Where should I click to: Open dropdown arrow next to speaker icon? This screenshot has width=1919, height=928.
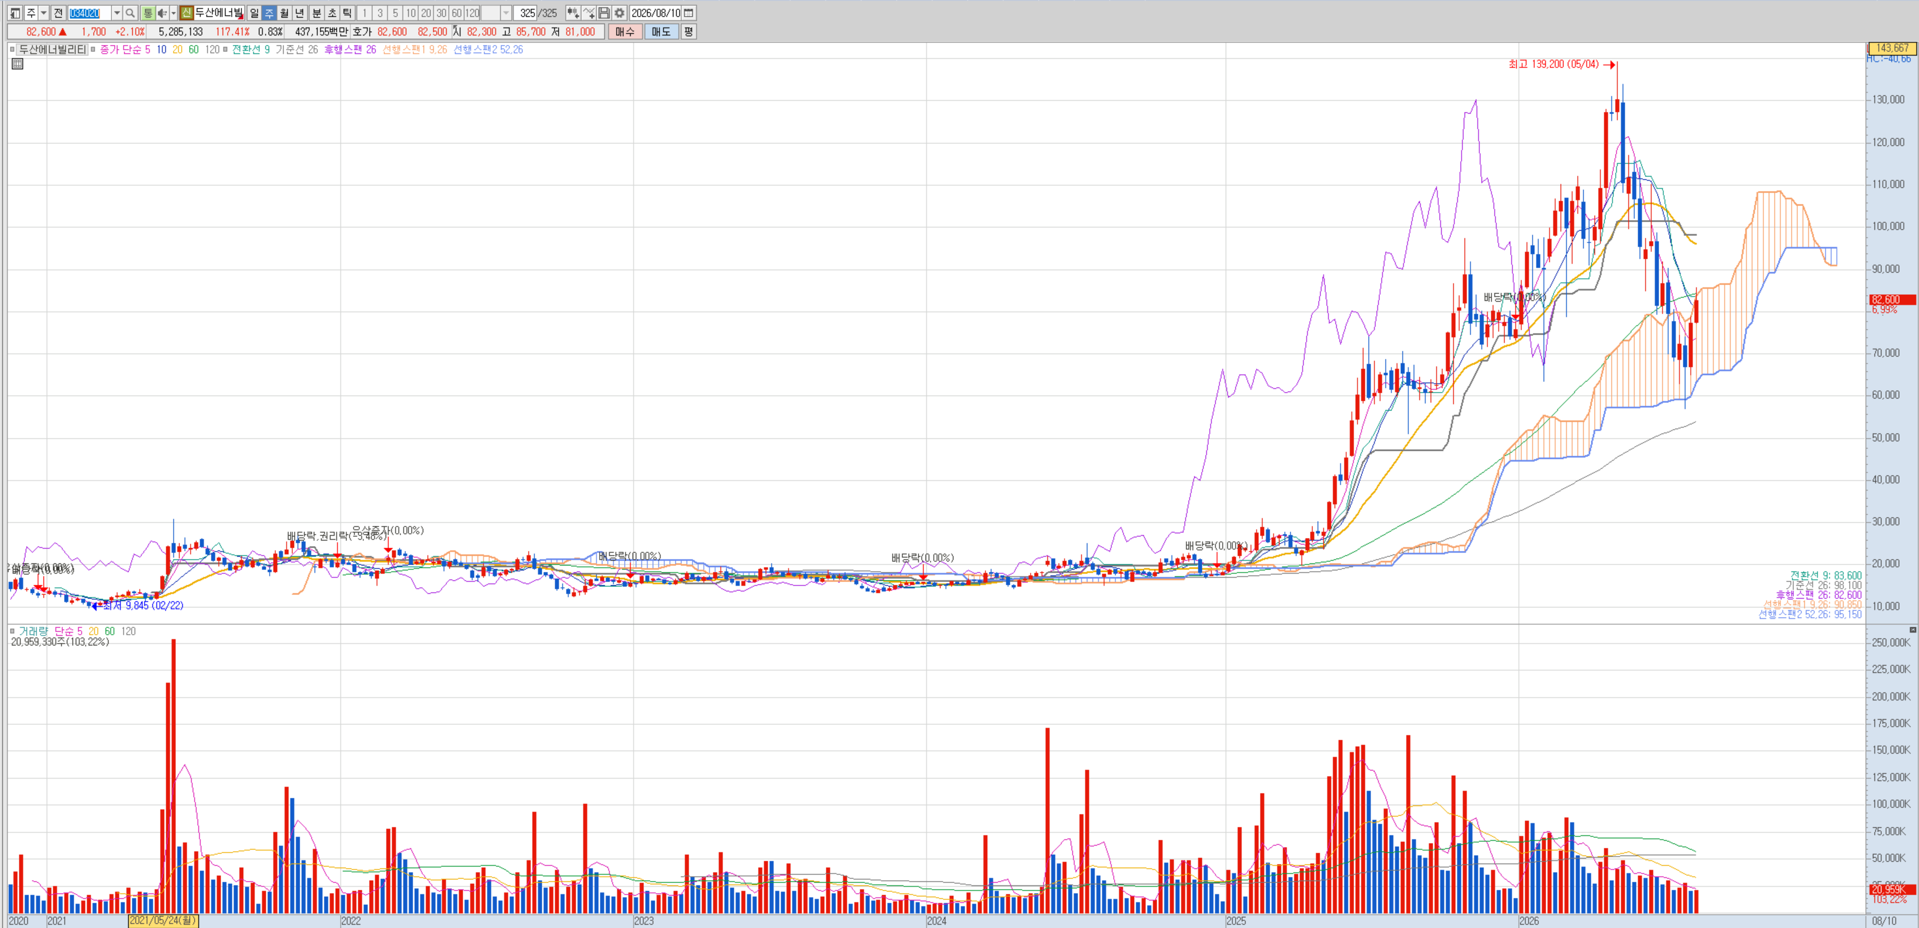pos(174,13)
